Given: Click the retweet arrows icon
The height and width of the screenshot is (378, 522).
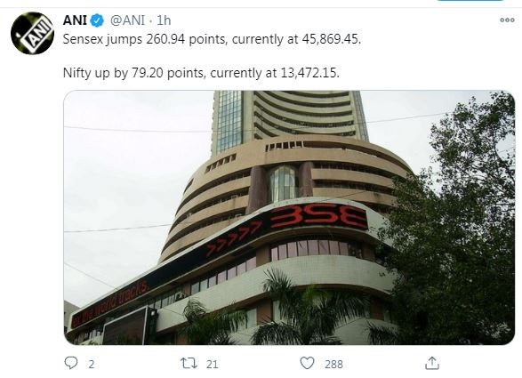Looking at the screenshot, I should [x=189, y=364].
